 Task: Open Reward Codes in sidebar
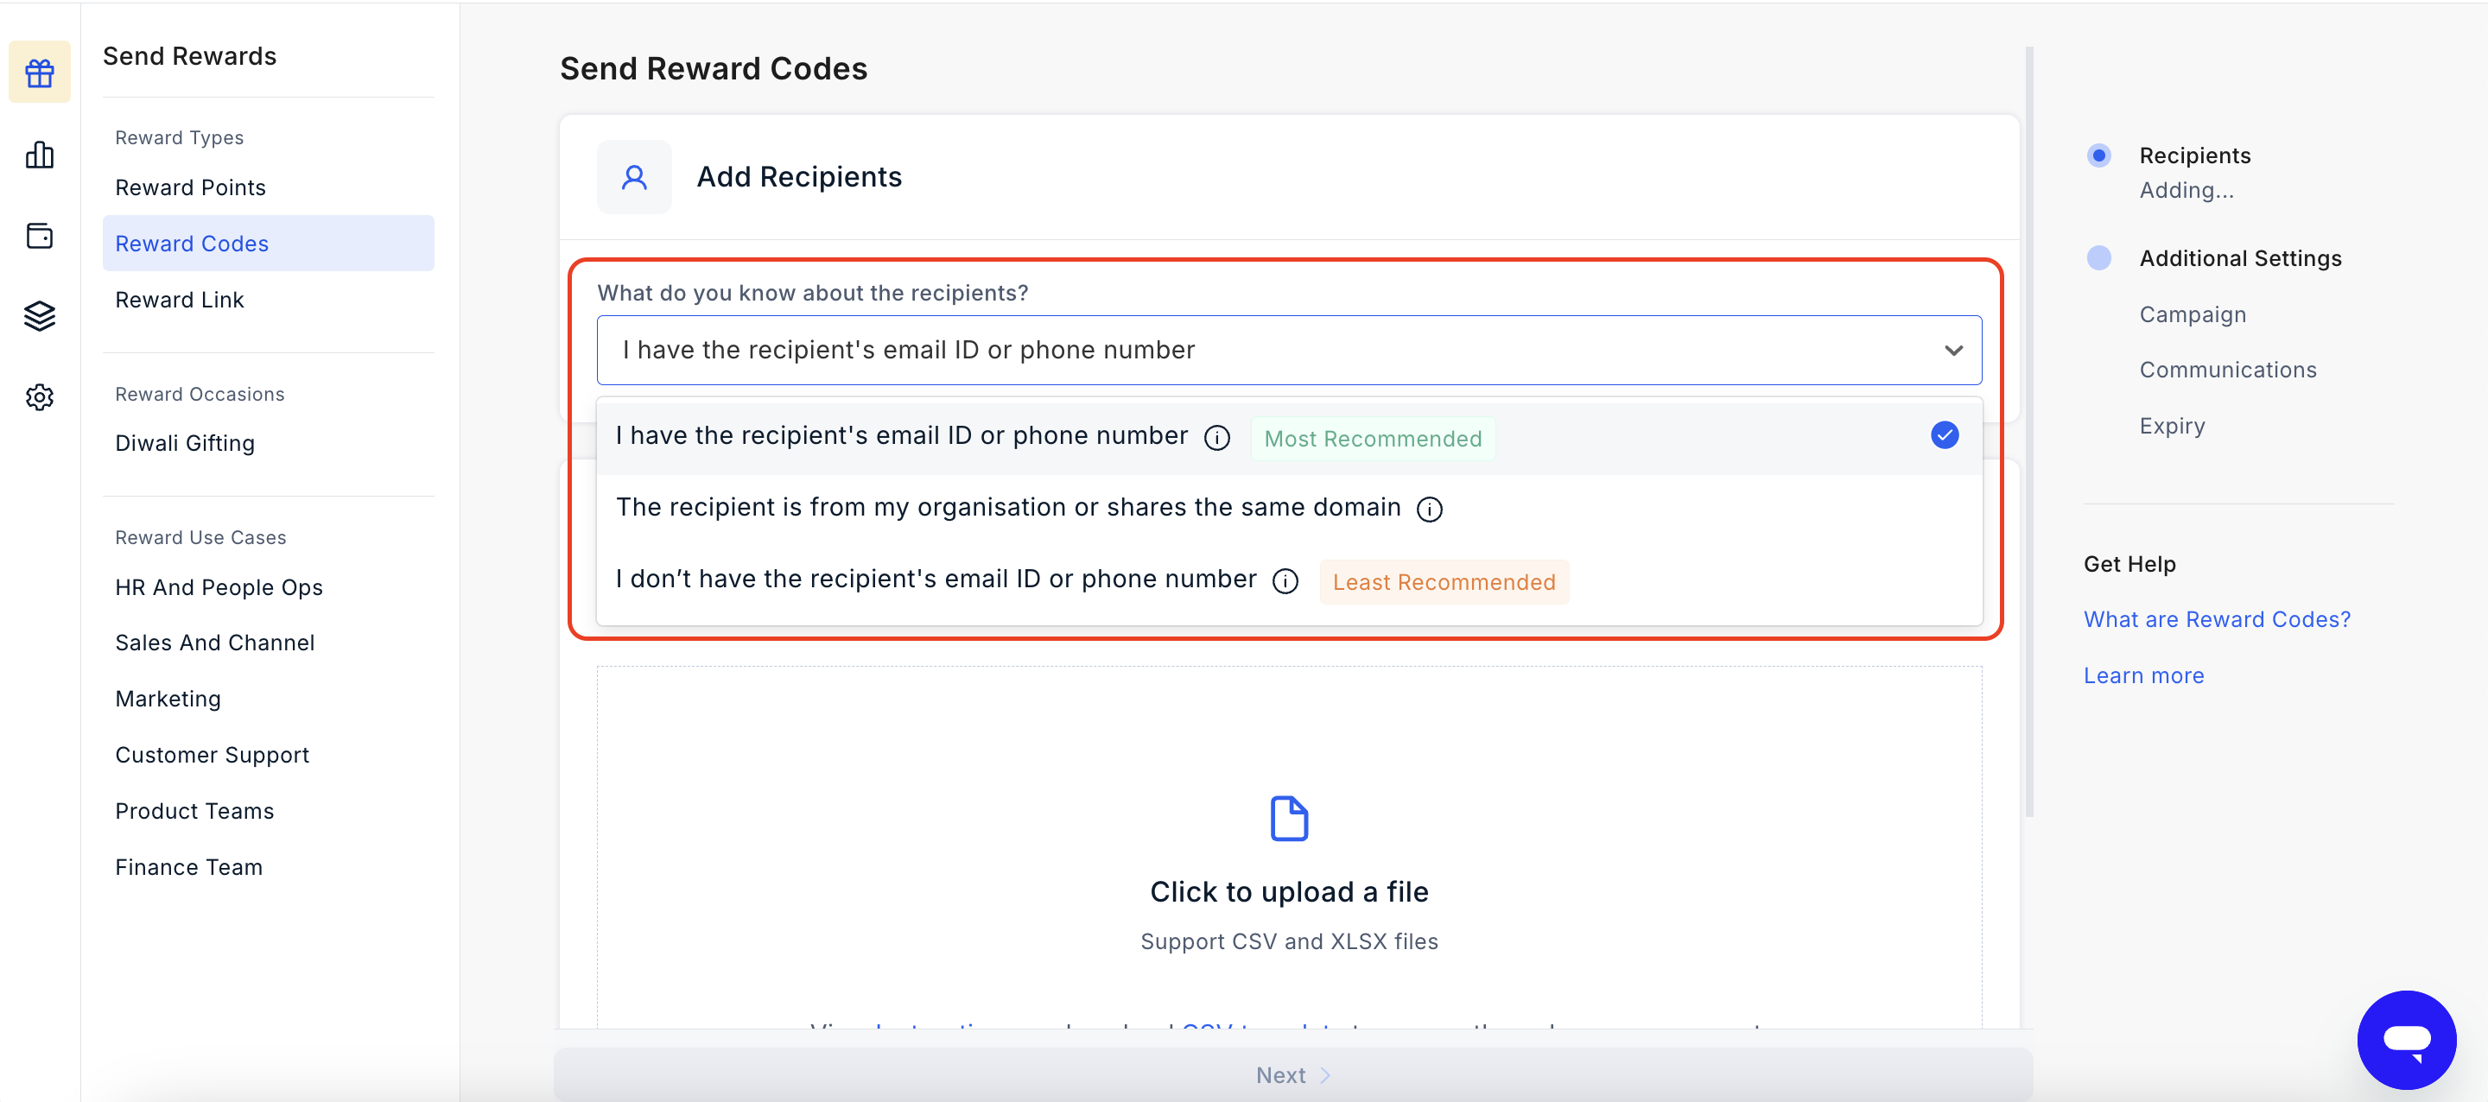point(269,244)
